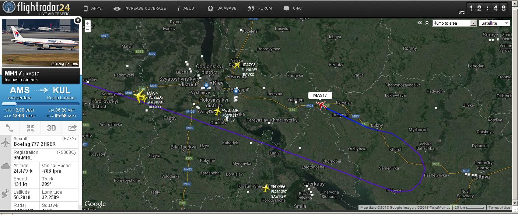Image resolution: width=518 pixels, height=215 pixels.
Task: Zoom out the map with minus button
Action: (88, 30)
